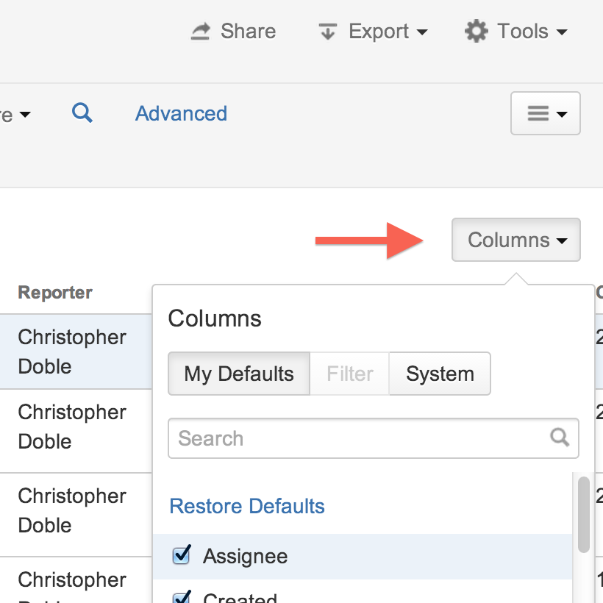Open the Columns dropdown button

(x=516, y=240)
